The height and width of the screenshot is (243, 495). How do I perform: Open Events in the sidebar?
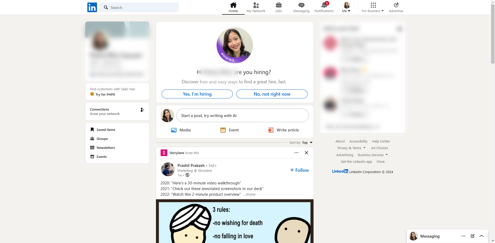pos(102,157)
